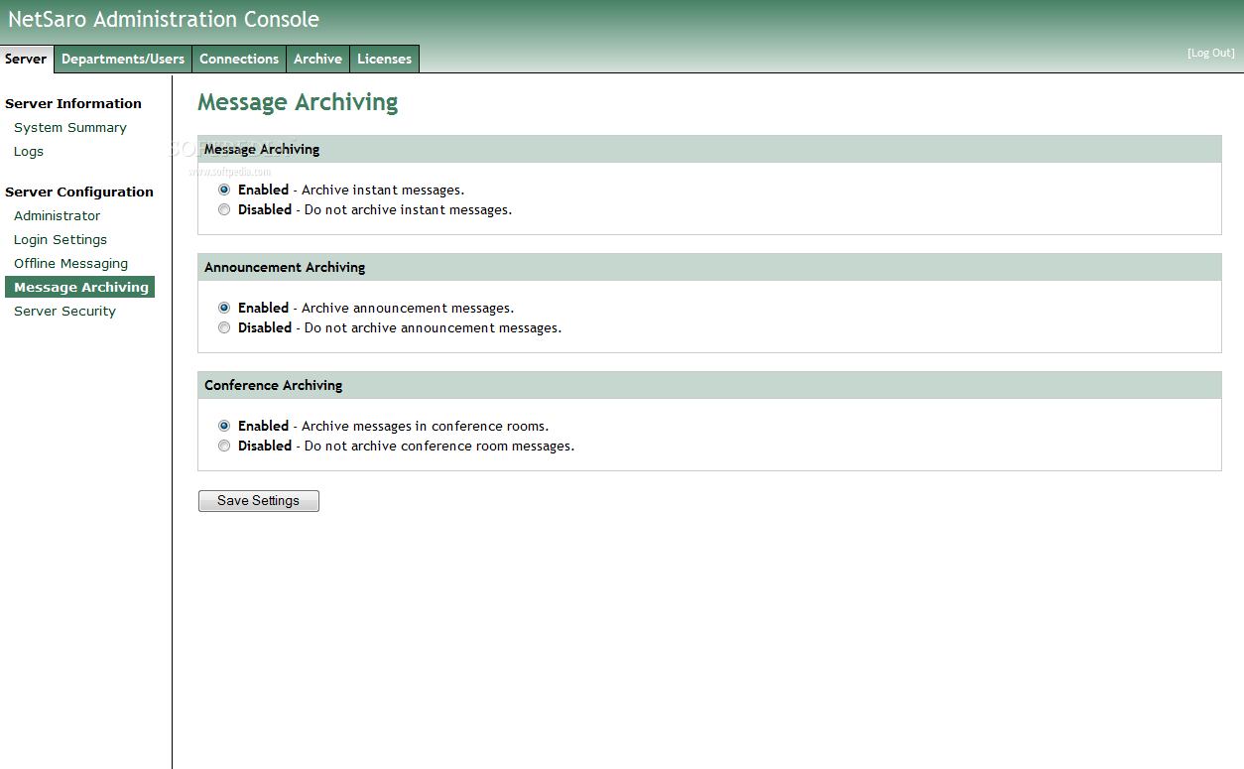Click the Server Information sidebar heading

tap(73, 103)
